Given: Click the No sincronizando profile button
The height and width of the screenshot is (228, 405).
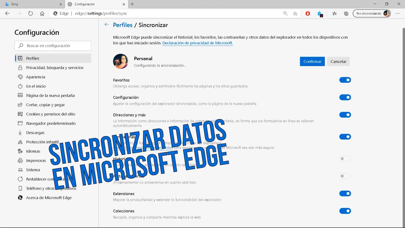Looking at the screenshot, I should pyautogui.click(x=372, y=14).
